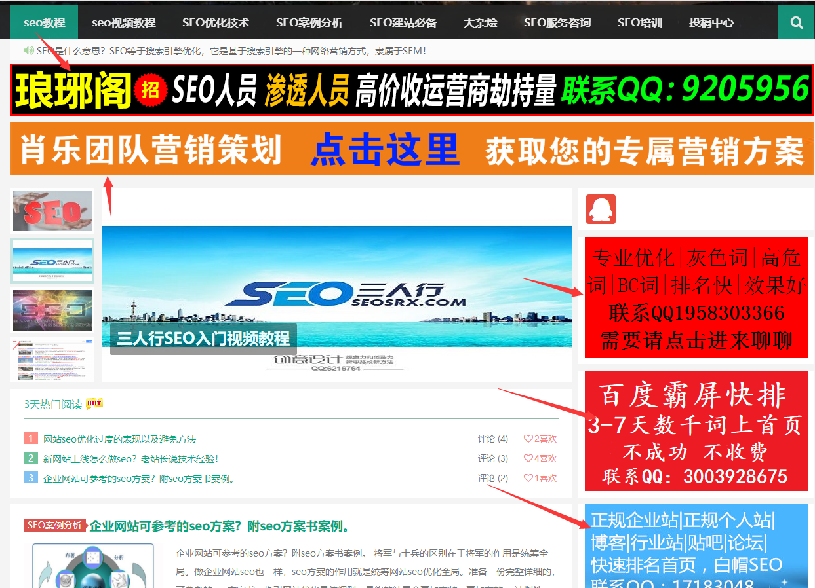Click the SEO案例分析 category tag

coord(54,526)
